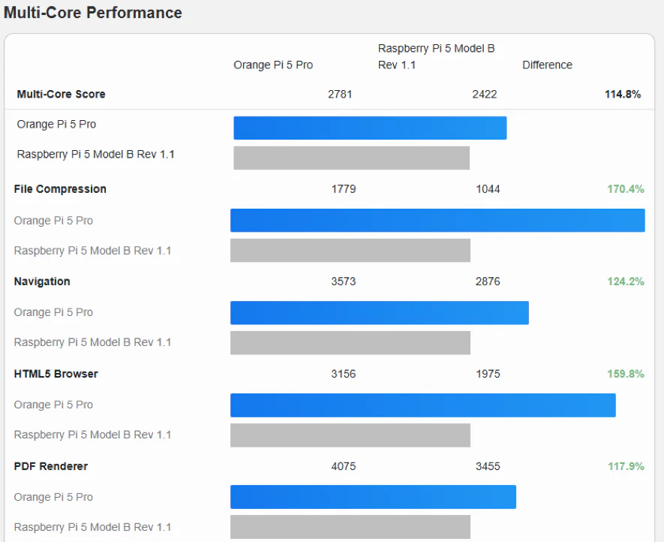664x542 pixels.
Task: Click the blue Multi-Core Score bar
Action: (370, 128)
